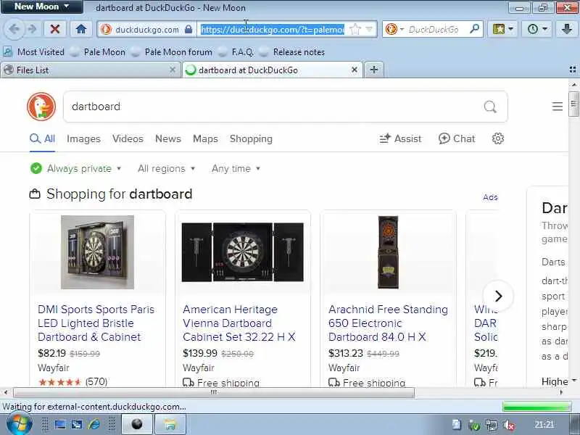Open Internet Explorer from taskbar
The width and height of the screenshot is (580, 435).
click(94, 424)
